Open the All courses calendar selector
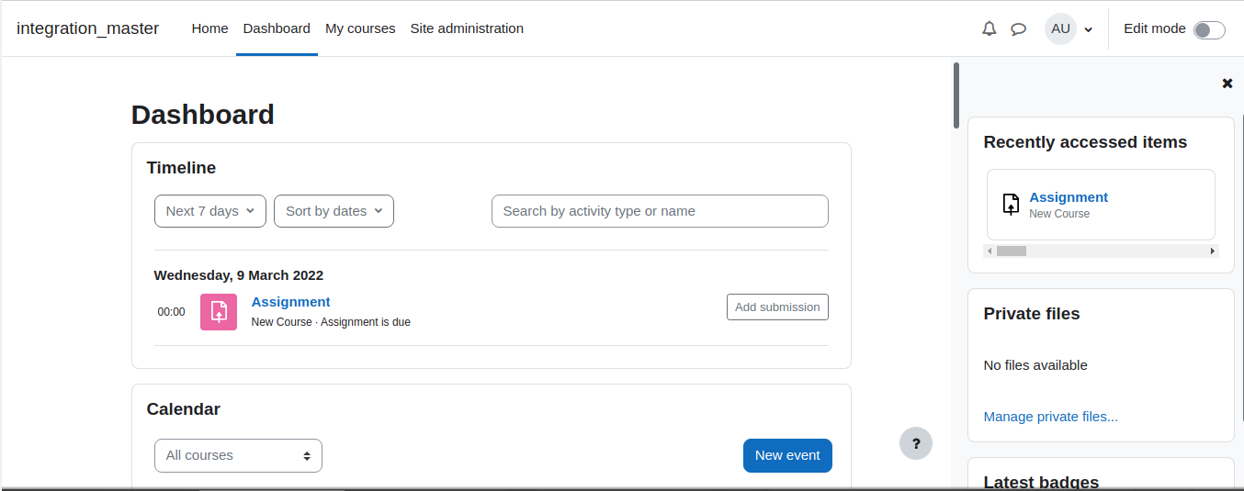The height and width of the screenshot is (491, 1244). (x=238, y=455)
